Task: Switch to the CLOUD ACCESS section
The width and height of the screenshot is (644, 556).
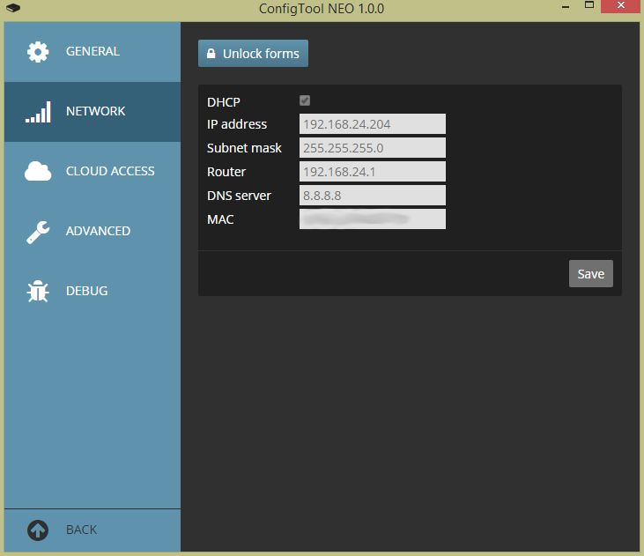Action: coord(110,172)
